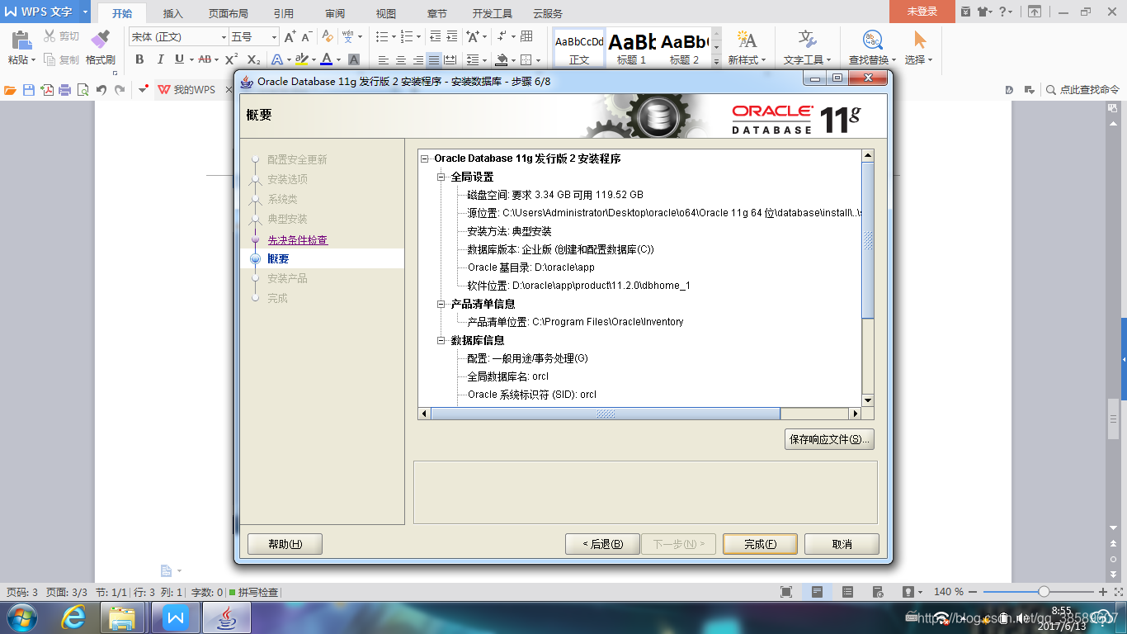Screen dimensions: 1127x634
Task: Click 取消 to cancel installation
Action: pos(842,544)
